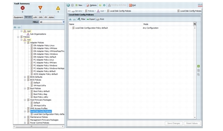223x131 pixels.
Task: Select Eth Adapter Policy Linux
Action: (44, 46)
